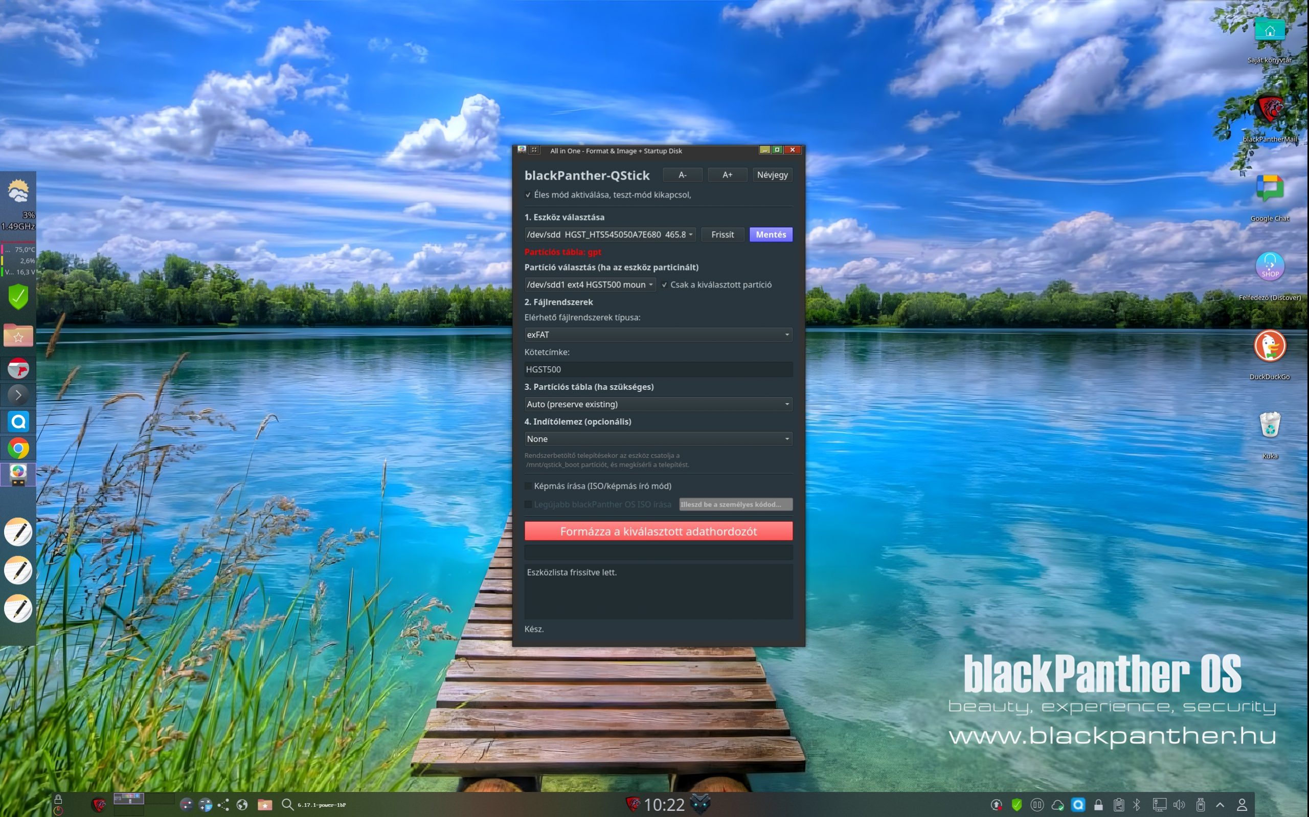Toggle the Csak a kiválasztott partíció checkbox

(664, 285)
